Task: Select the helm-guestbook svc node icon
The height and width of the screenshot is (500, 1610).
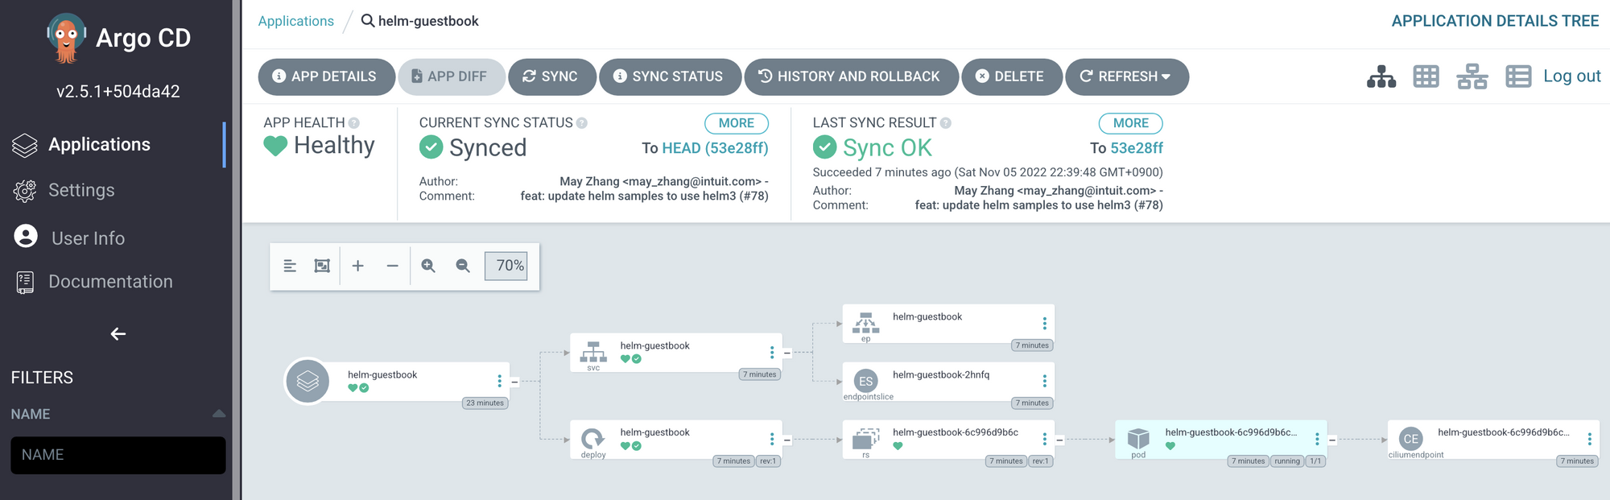Action: pyautogui.click(x=593, y=351)
